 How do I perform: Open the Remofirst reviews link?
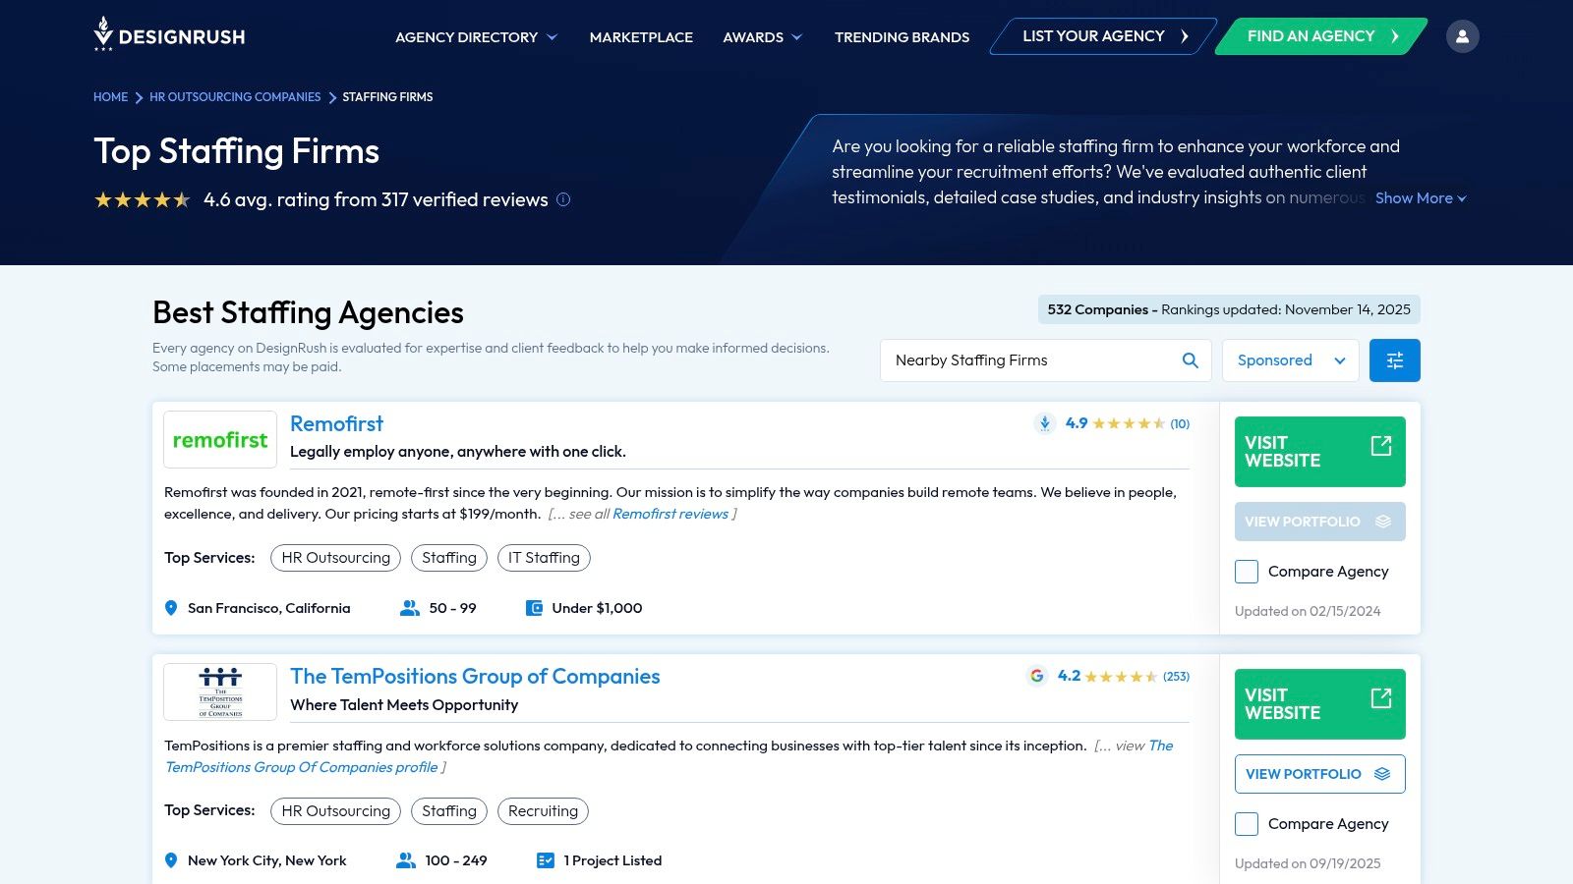tap(670, 514)
